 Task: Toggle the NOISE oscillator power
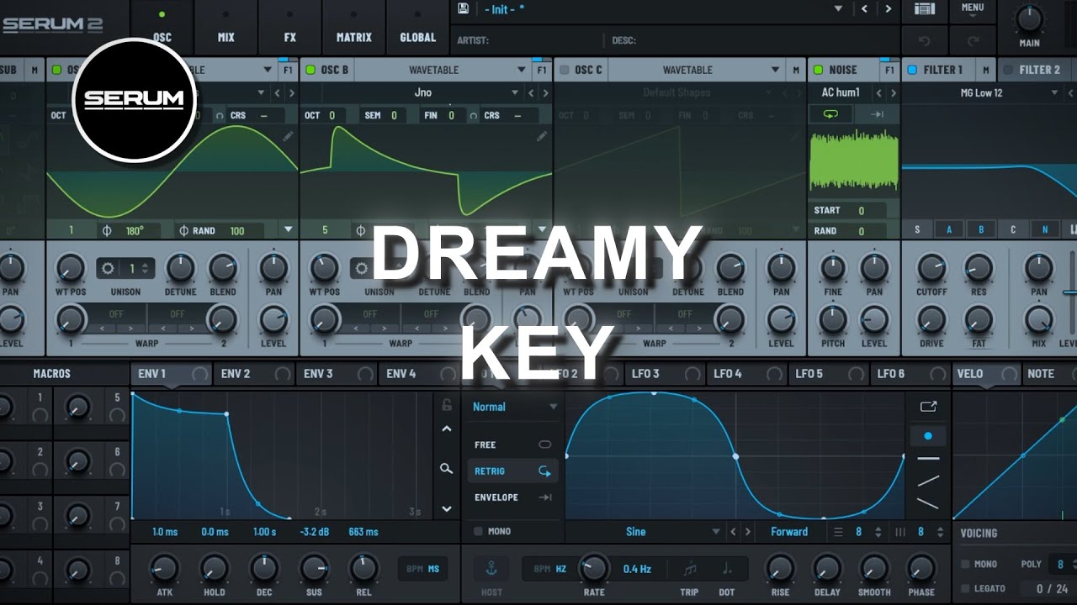pyautogui.click(x=819, y=70)
